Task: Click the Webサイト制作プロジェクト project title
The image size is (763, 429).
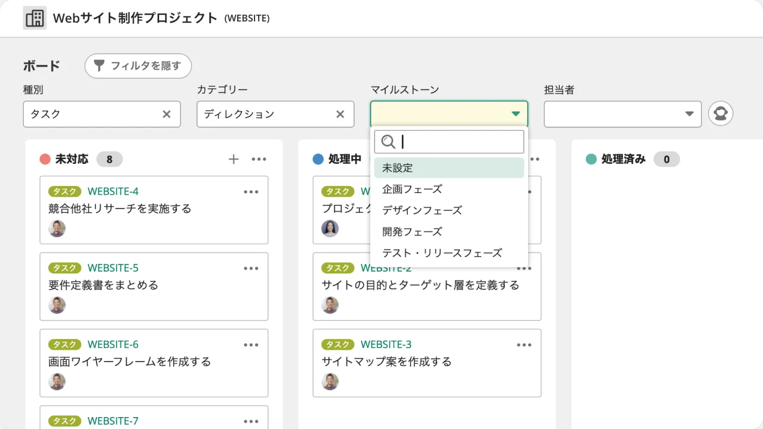Action: click(x=136, y=18)
